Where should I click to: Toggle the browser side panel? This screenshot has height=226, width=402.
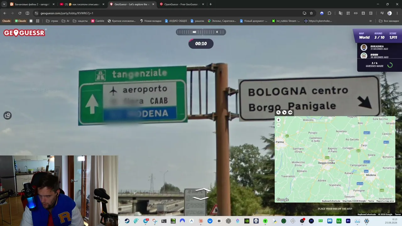click(27, 13)
